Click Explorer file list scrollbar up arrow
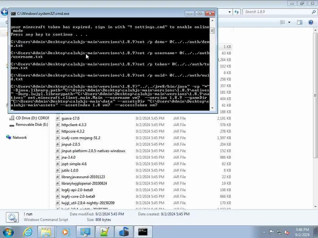 tap(316, 30)
